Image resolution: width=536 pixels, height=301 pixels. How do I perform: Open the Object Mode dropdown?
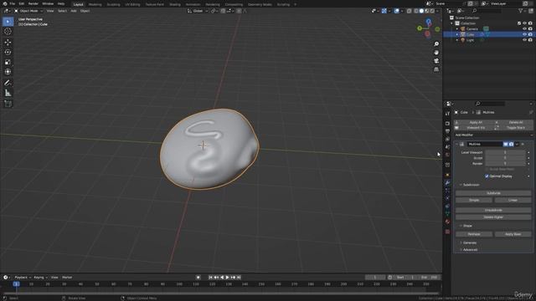(x=28, y=11)
